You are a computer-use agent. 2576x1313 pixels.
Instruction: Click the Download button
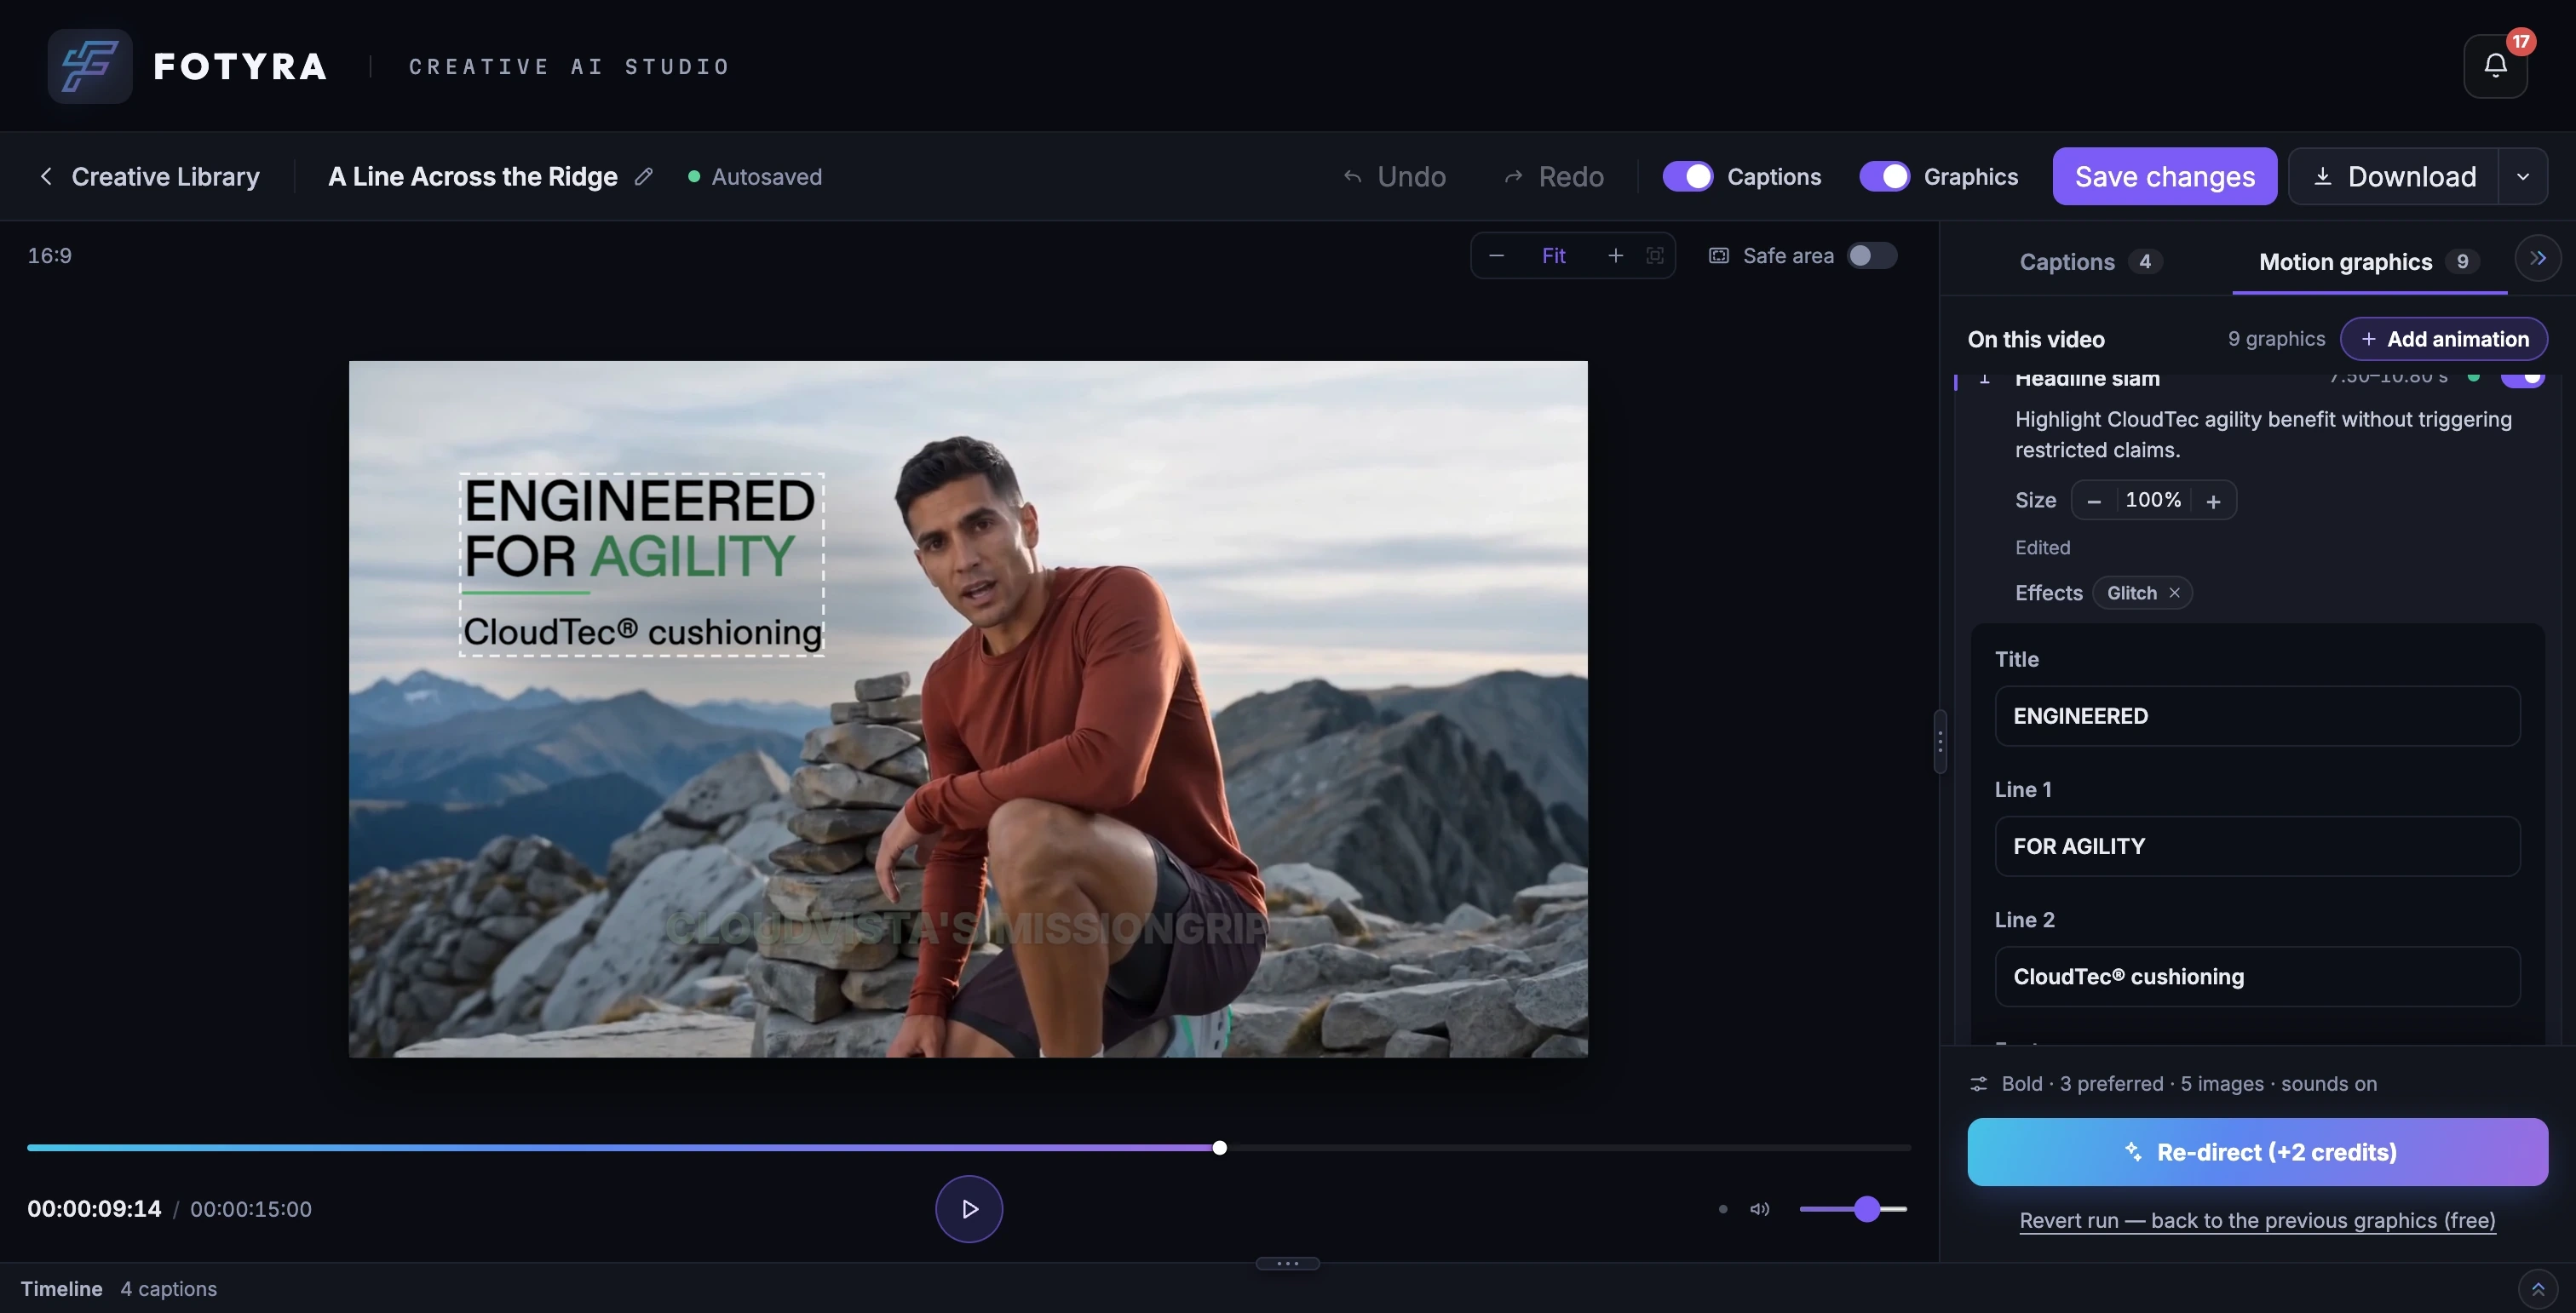pos(2394,177)
